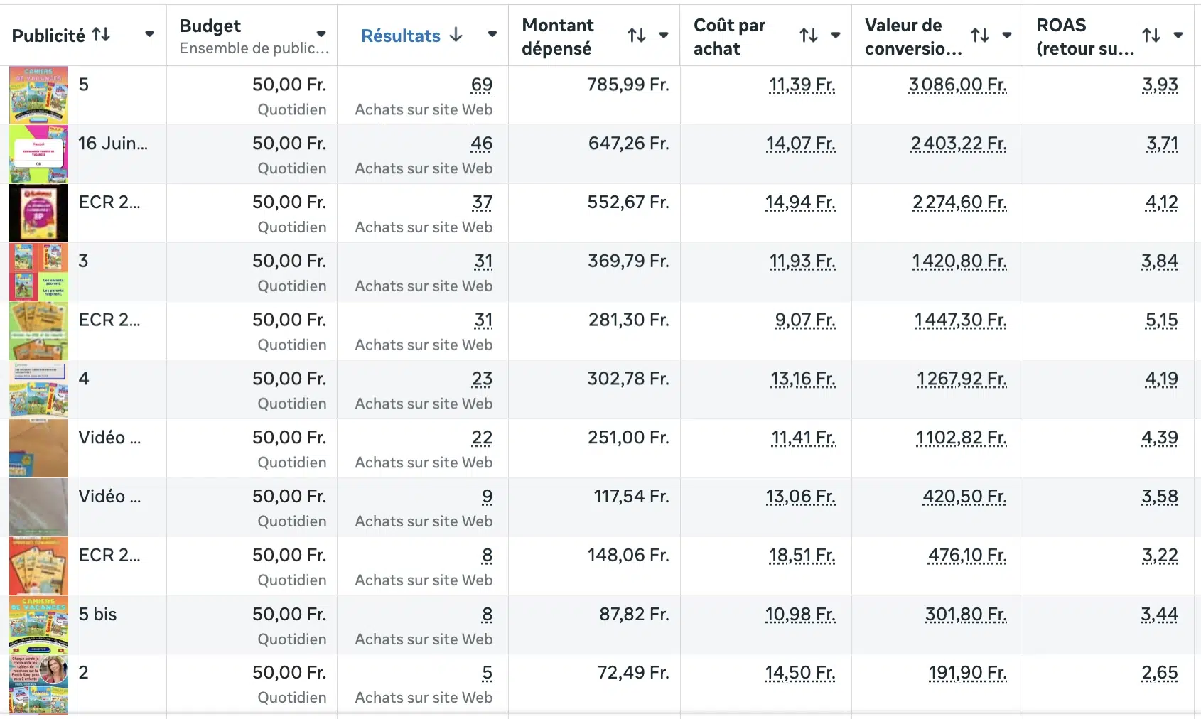
Task: Open thumbnail of ad 16 Juin
Action: pos(39,154)
